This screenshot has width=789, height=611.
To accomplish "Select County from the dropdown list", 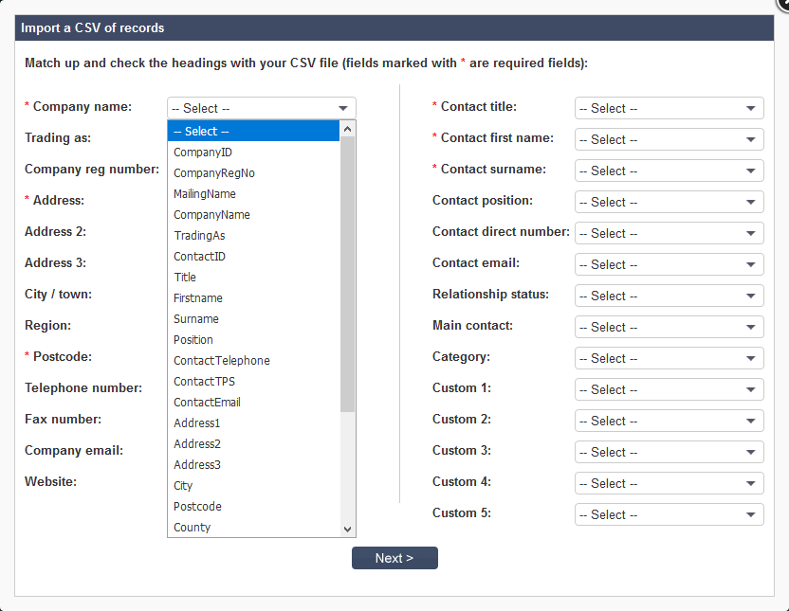I will tap(193, 527).
